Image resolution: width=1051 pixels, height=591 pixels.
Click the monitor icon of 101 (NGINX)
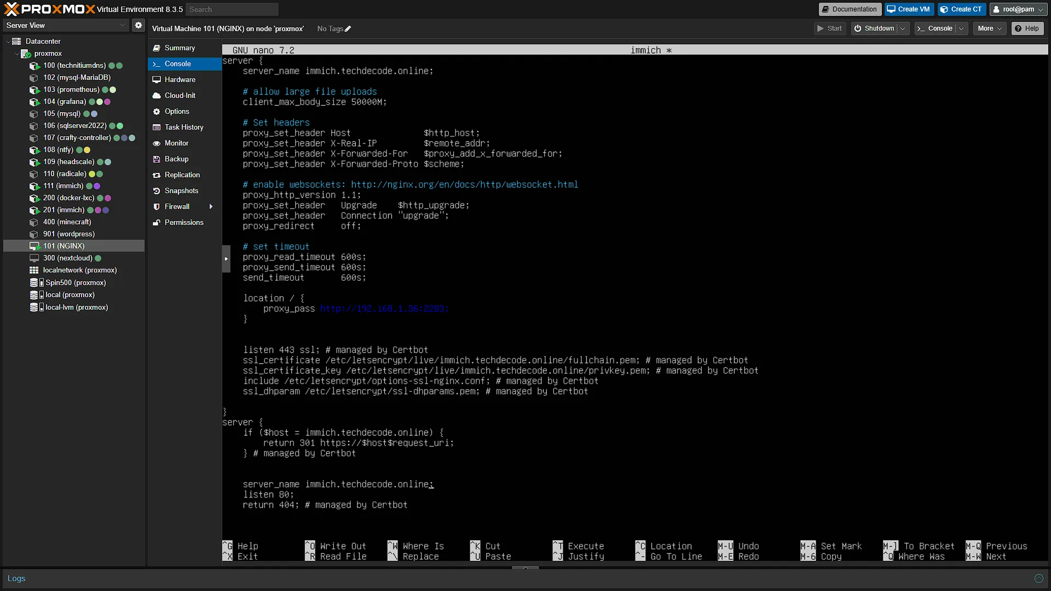pyautogui.click(x=34, y=246)
